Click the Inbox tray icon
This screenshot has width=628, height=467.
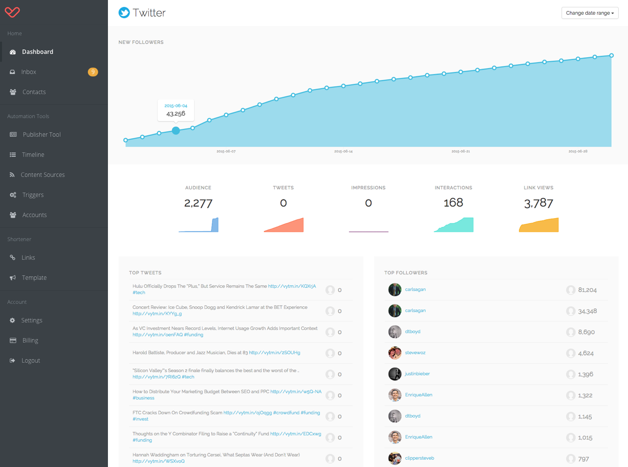point(12,72)
